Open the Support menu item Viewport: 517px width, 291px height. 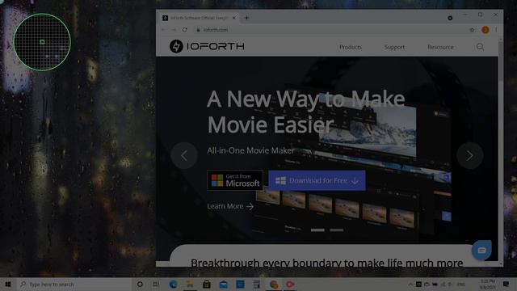[x=394, y=47]
